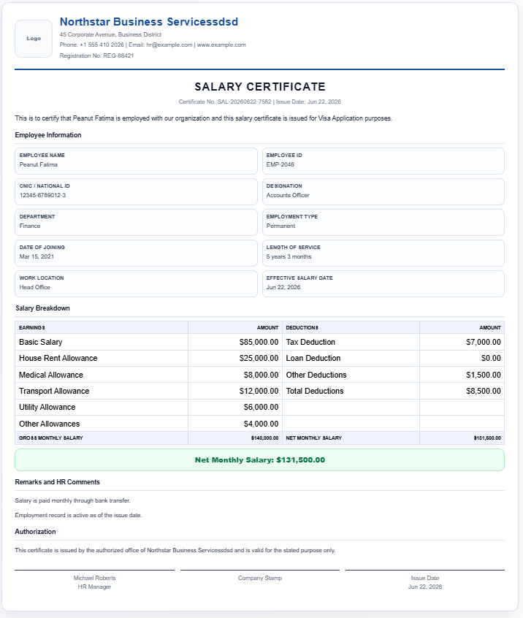The width and height of the screenshot is (523, 618).
Task: Click the Employee Information section heading
Action: tap(48, 135)
